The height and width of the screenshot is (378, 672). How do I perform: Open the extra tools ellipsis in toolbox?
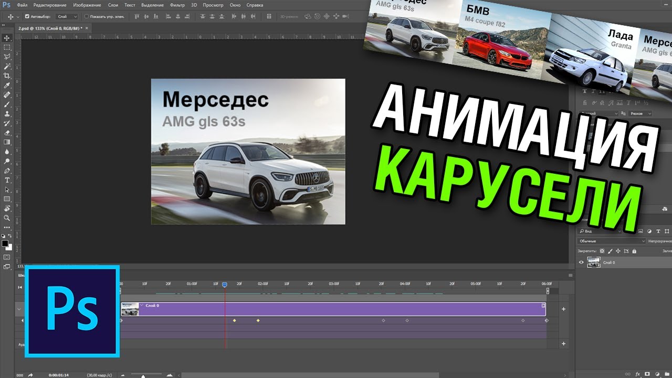click(7, 227)
